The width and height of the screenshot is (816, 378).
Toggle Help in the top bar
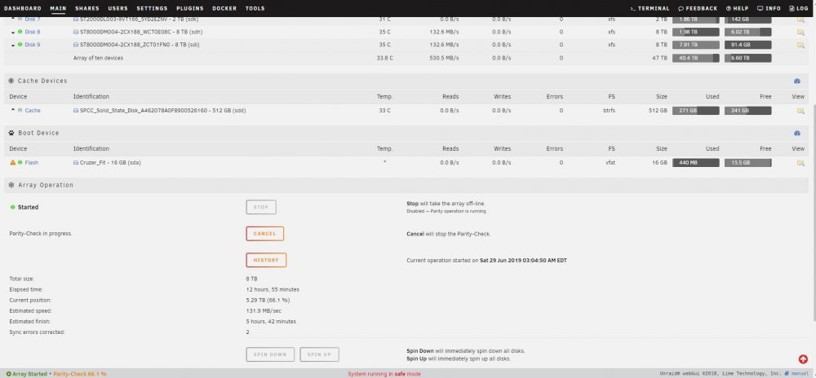738,8
